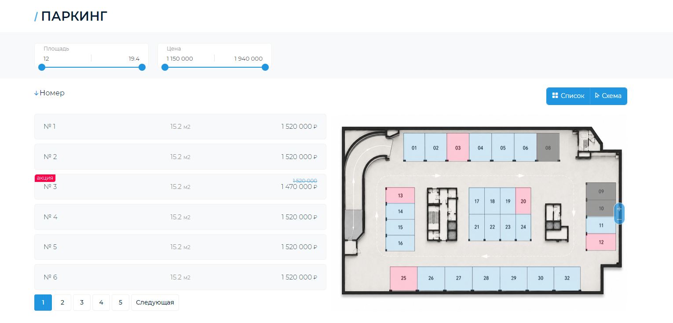Switch to the Список list view
Viewport: 673px width, 323px height.
[568, 96]
